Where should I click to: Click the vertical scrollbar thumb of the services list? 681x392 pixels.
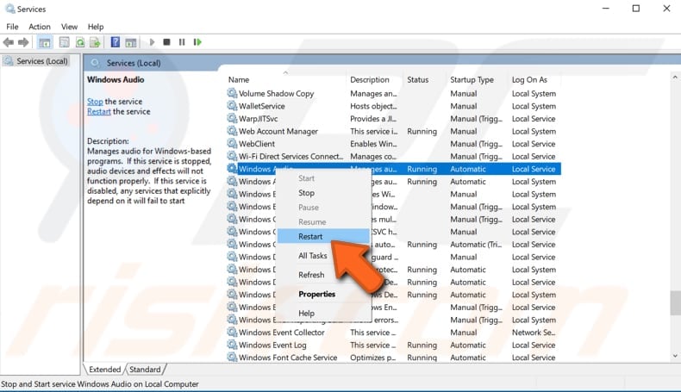pos(675,302)
